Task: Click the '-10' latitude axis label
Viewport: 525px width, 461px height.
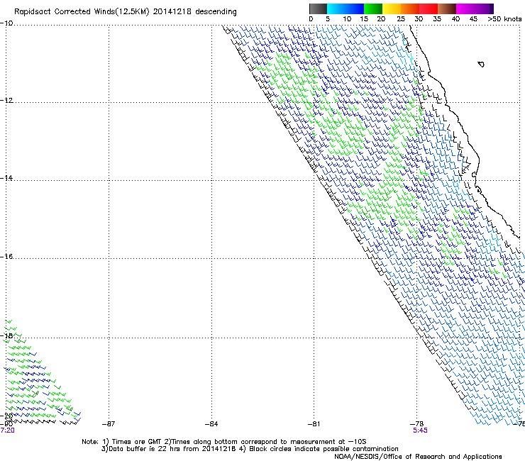Action: point(6,23)
